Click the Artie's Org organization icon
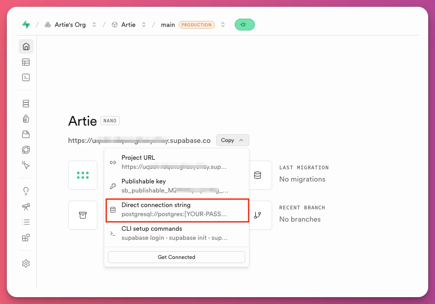435x304 pixels. tap(48, 25)
